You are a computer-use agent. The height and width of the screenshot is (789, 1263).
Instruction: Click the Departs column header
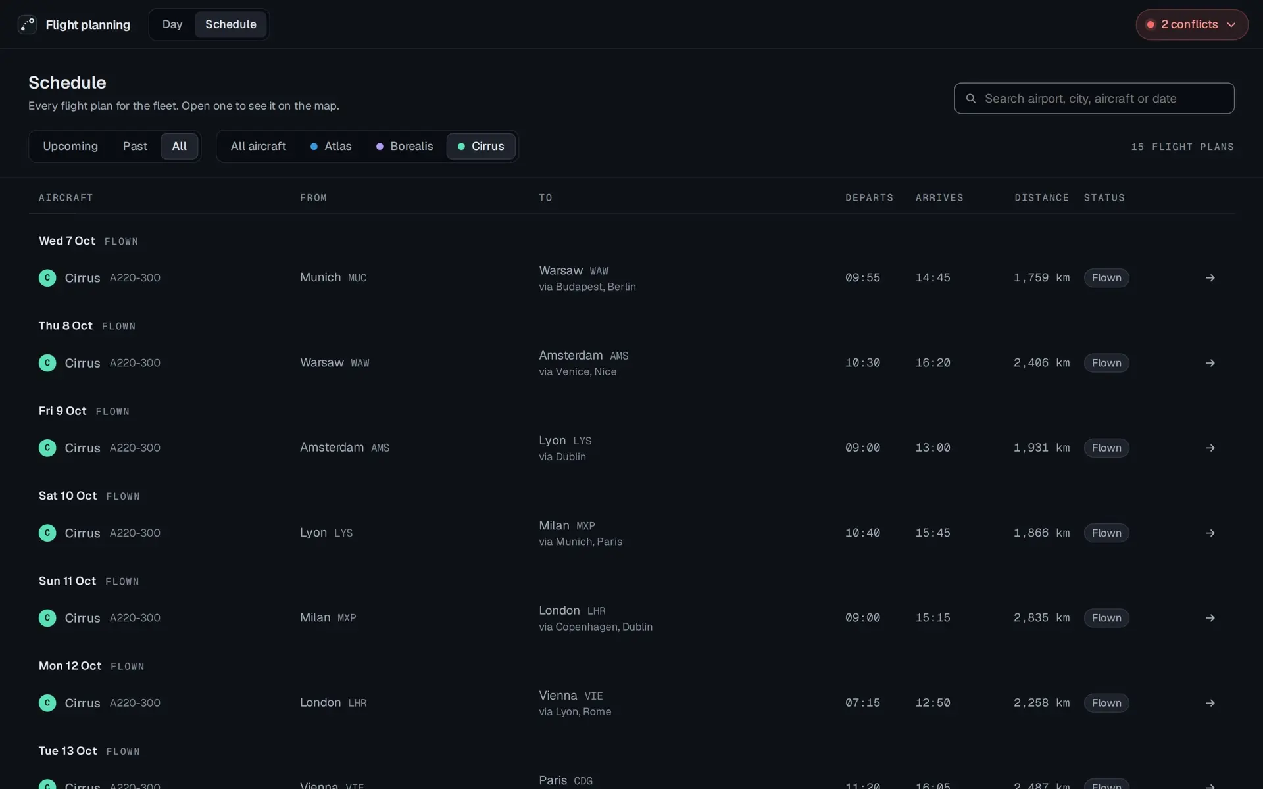click(x=869, y=197)
